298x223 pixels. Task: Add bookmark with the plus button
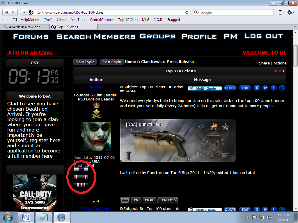[x=24, y=12]
